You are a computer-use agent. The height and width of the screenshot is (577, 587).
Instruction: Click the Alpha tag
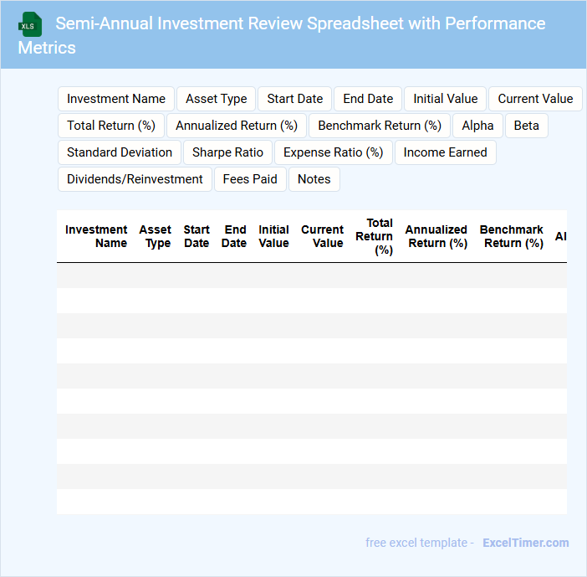click(x=477, y=126)
